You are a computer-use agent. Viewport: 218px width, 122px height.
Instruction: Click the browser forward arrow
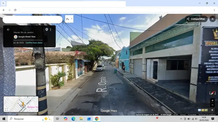(9, 10)
